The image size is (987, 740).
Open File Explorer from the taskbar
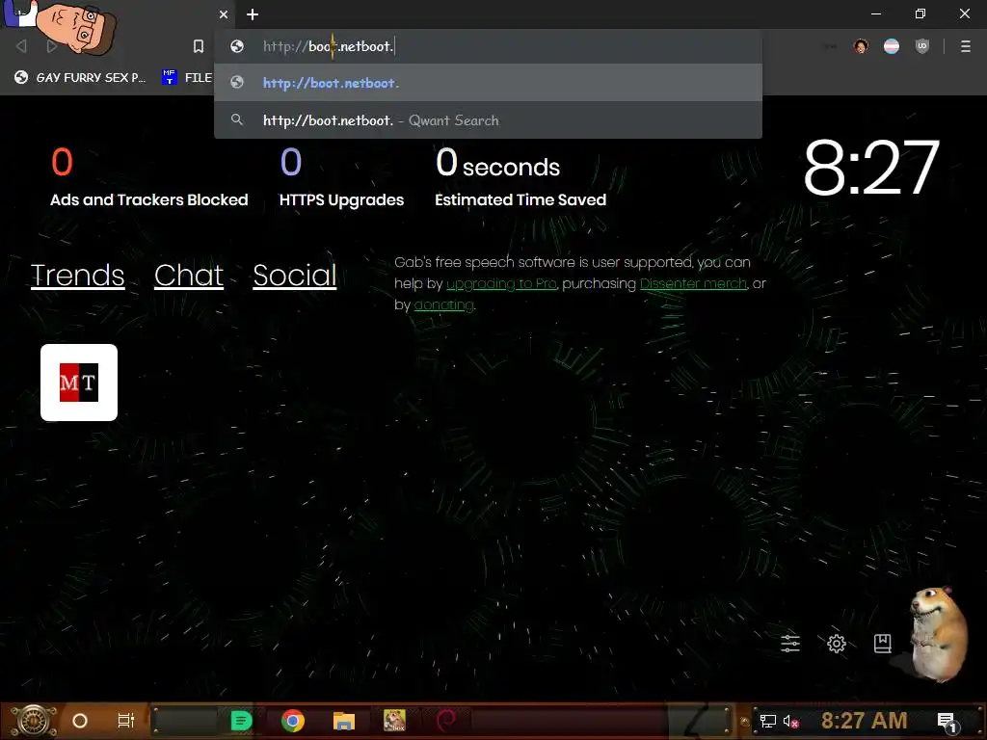(344, 721)
